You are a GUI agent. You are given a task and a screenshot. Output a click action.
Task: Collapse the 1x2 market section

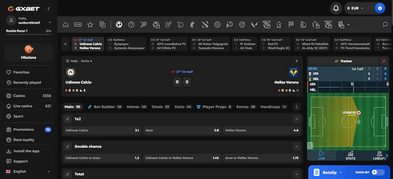point(296,119)
